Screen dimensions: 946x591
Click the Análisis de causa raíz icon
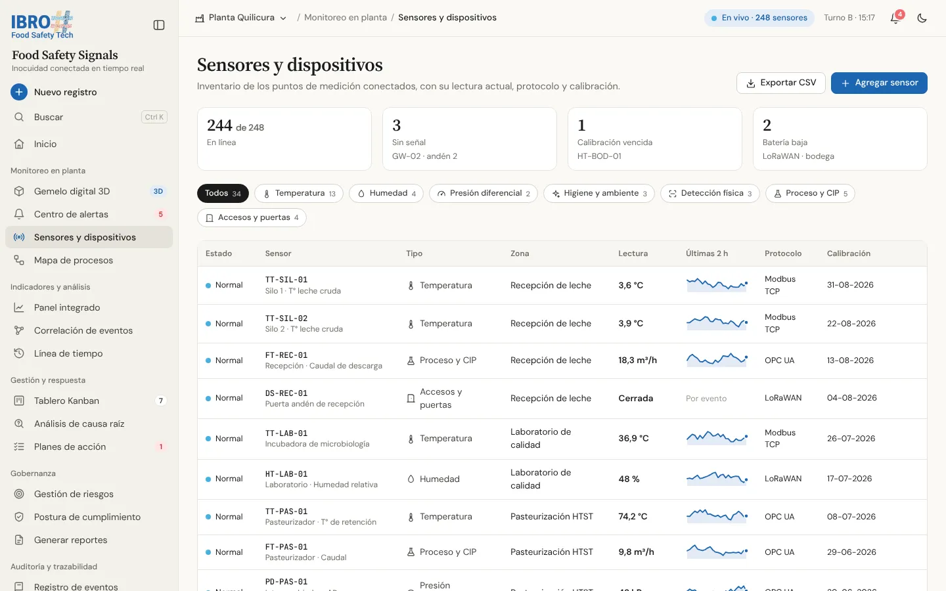coord(19,424)
